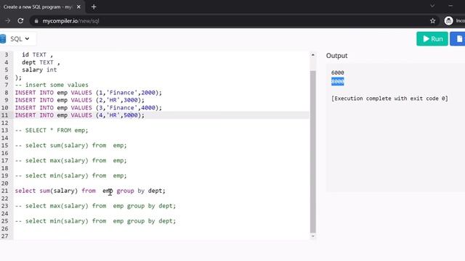The image size is (465, 261).
Task: Click the '-- SELECT * FROM emp;' comment
Action: [x=52, y=130]
